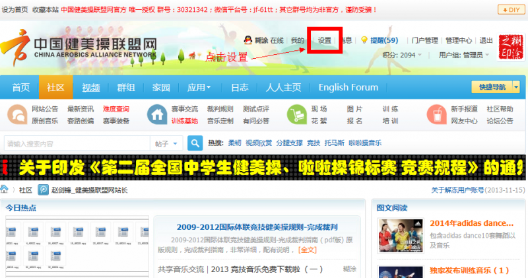Click the 设置 settings link
528x278 pixels.
point(325,40)
